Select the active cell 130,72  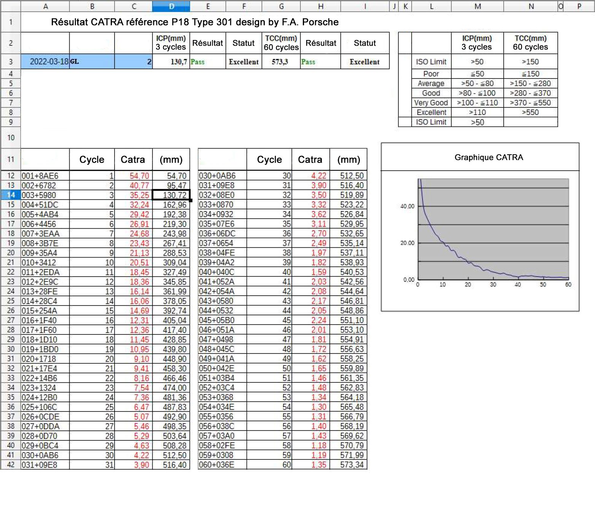point(171,195)
